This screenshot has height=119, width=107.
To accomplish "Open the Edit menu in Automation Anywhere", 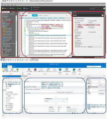I will [x=5, y=5].
